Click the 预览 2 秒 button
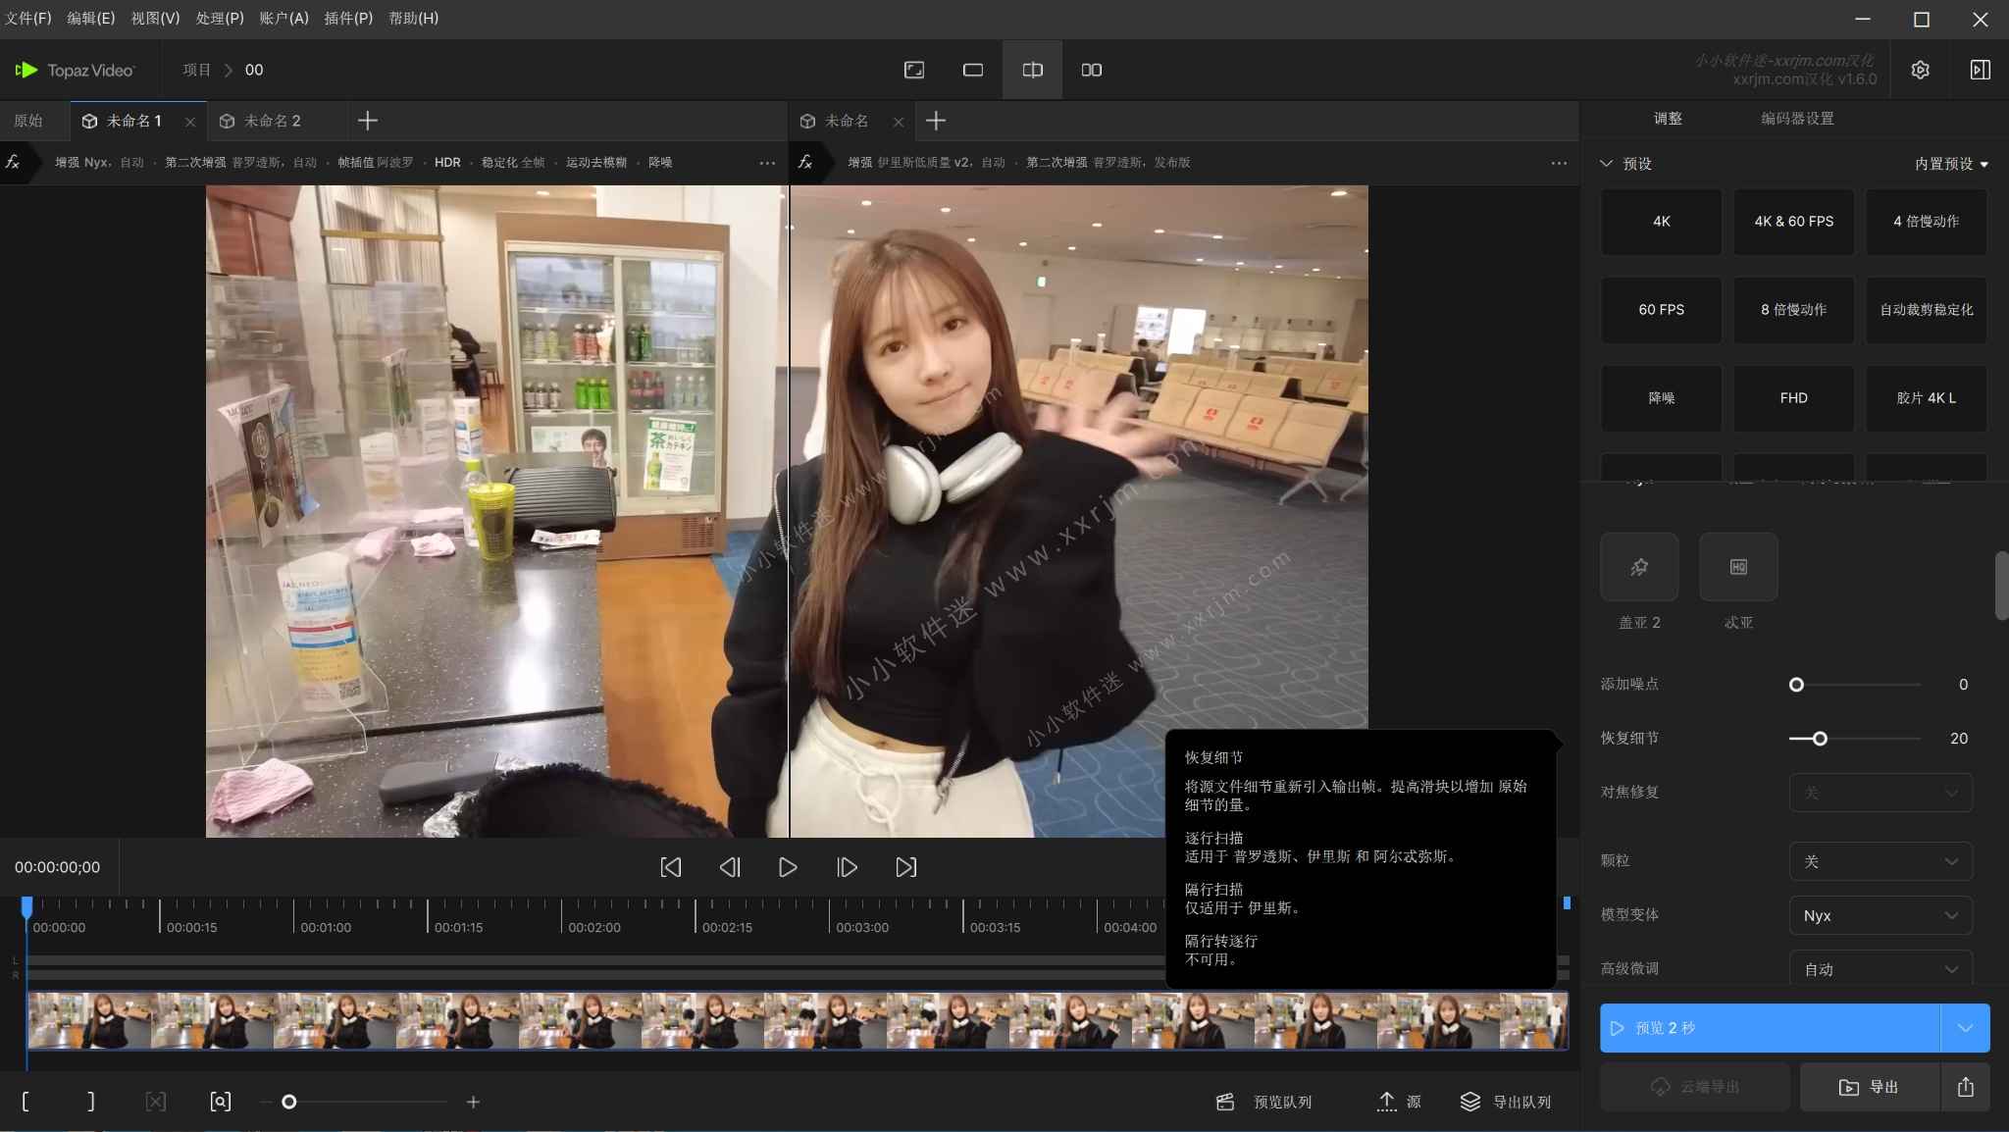 click(1770, 1028)
